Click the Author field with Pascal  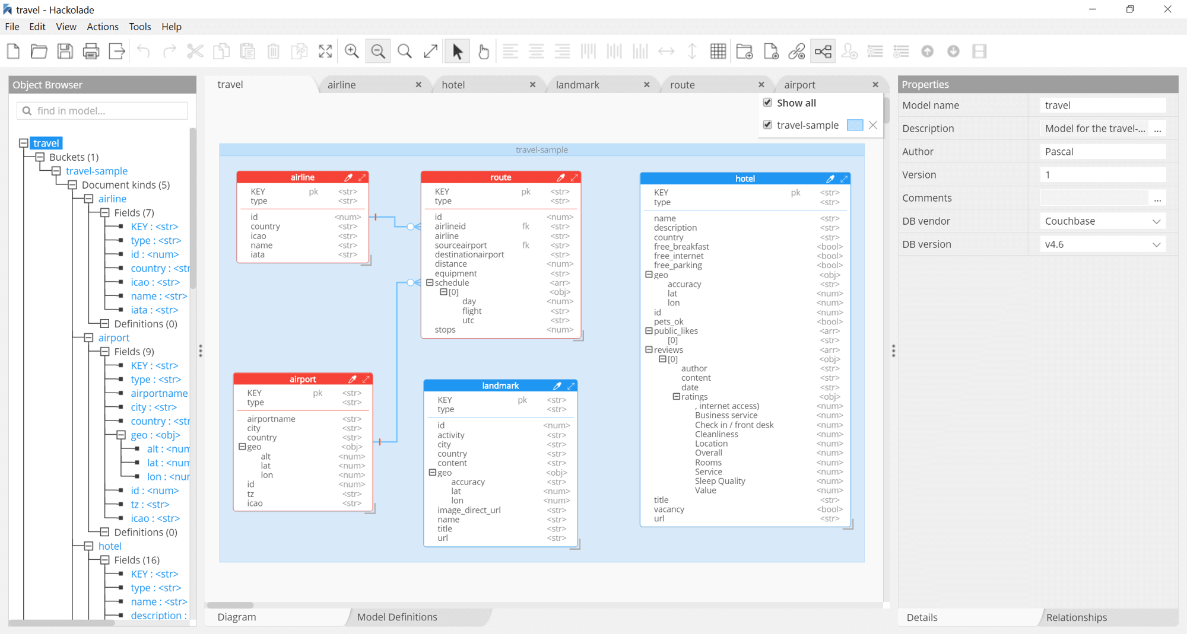(1103, 152)
